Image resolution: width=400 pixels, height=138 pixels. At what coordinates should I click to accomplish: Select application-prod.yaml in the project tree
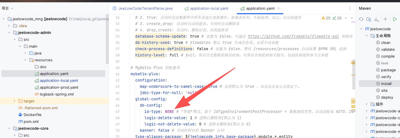[59, 87]
